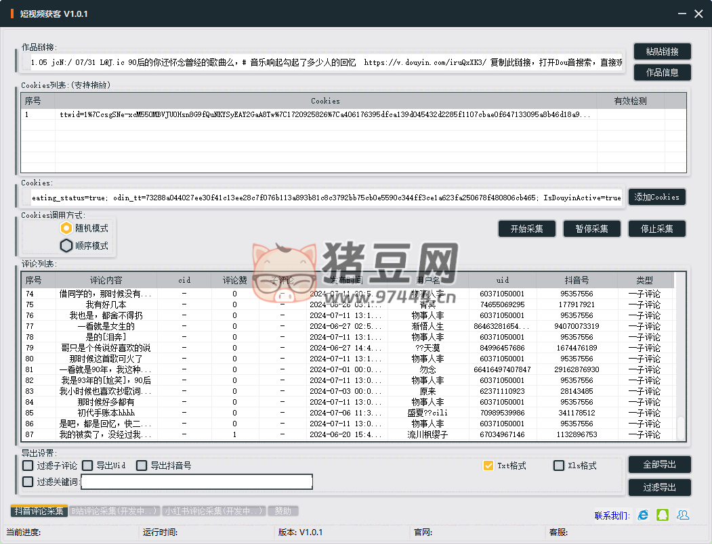Screen dimensions: 712x544
Task: Click the orange app logo in title bar
Action: pos(12,14)
